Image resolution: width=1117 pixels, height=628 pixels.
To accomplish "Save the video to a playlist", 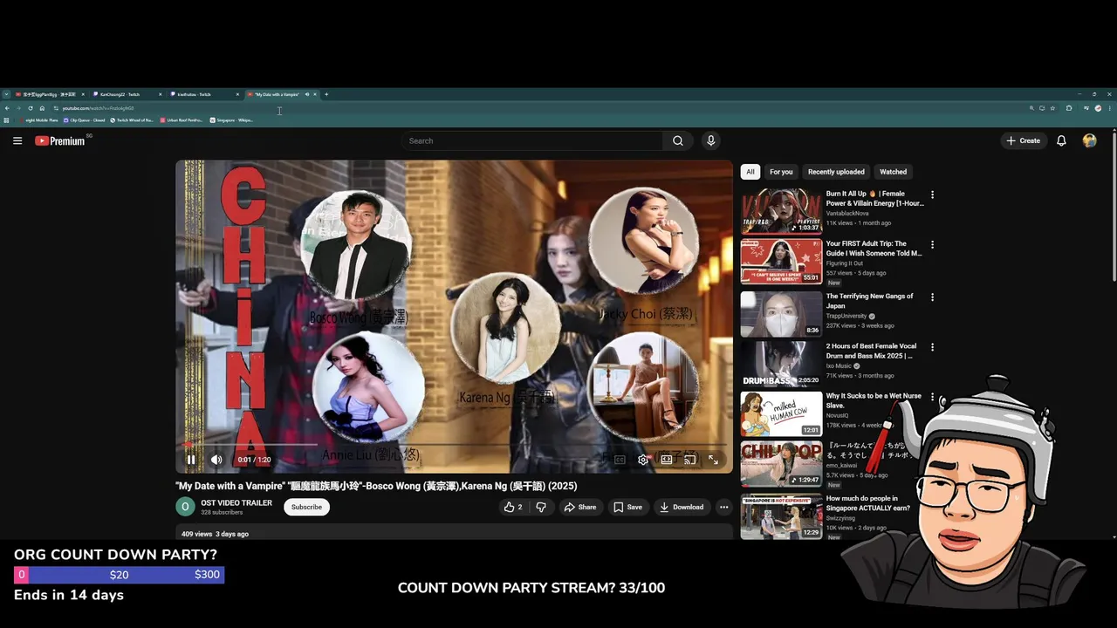I will [627, 507].
